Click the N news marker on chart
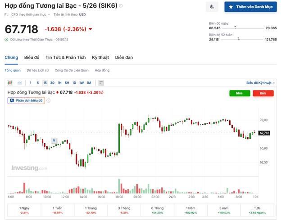Screen dimensions: 281x222 54,140
